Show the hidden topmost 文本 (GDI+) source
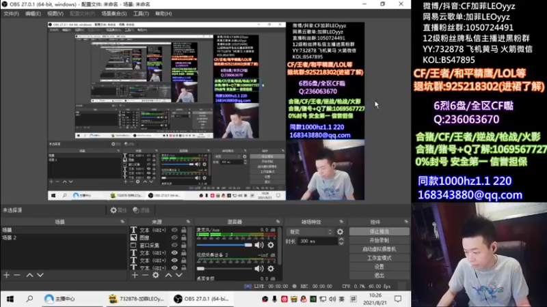The width and height of the screenshot is (547, 307). coord(174,230)
